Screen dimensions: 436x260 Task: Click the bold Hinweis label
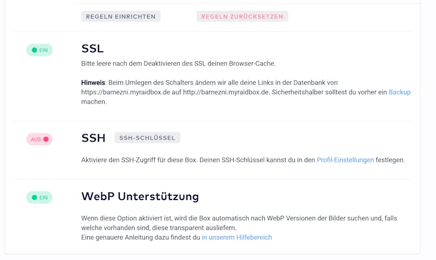[x=93, y=83]
